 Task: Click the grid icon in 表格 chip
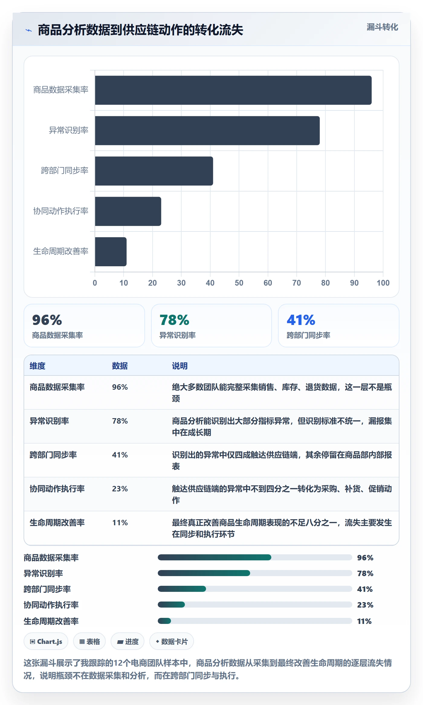point(82,642)
